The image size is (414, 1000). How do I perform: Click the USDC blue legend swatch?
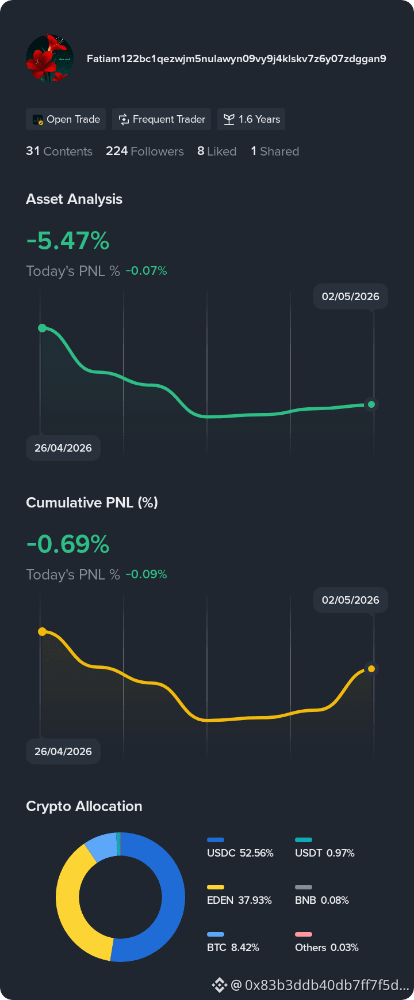pyautogui.click(x=216, y=840)
